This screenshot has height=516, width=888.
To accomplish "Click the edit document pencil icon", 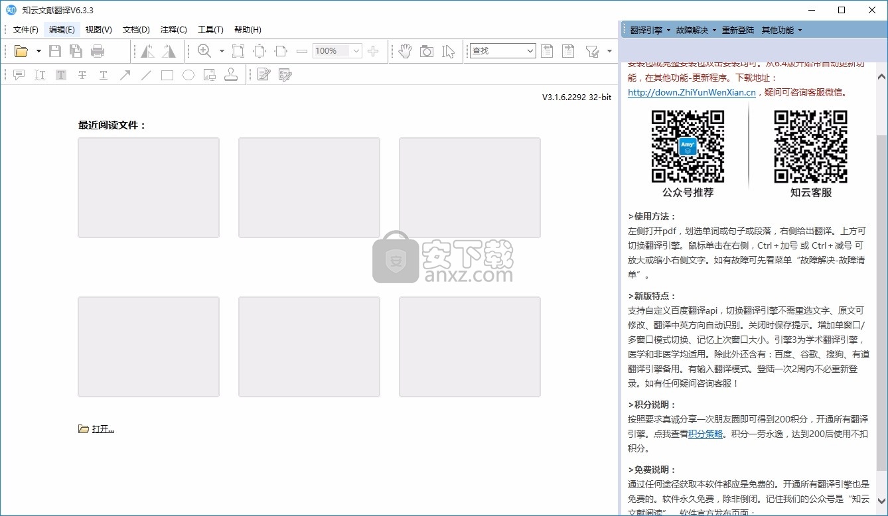I will tap(264, 75).
